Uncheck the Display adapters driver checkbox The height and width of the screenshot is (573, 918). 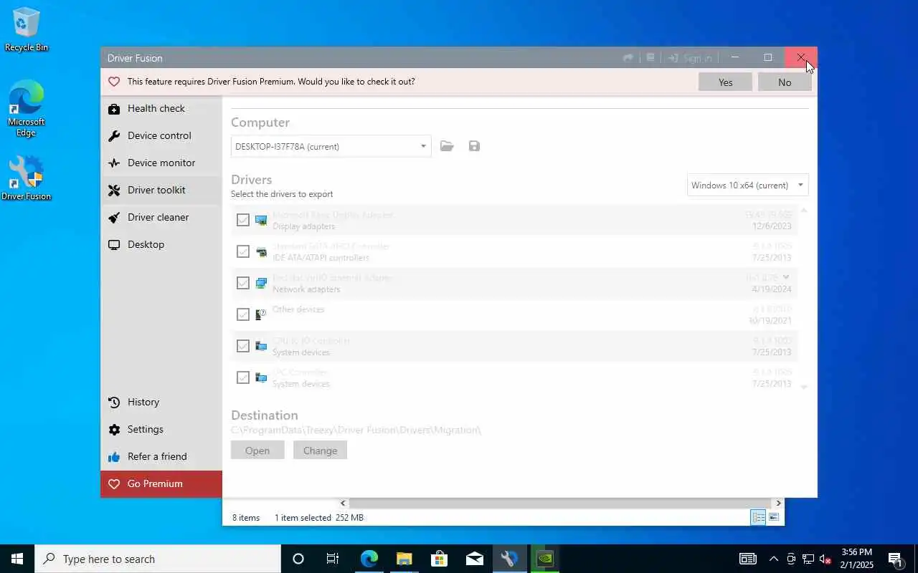click(243, 220)
